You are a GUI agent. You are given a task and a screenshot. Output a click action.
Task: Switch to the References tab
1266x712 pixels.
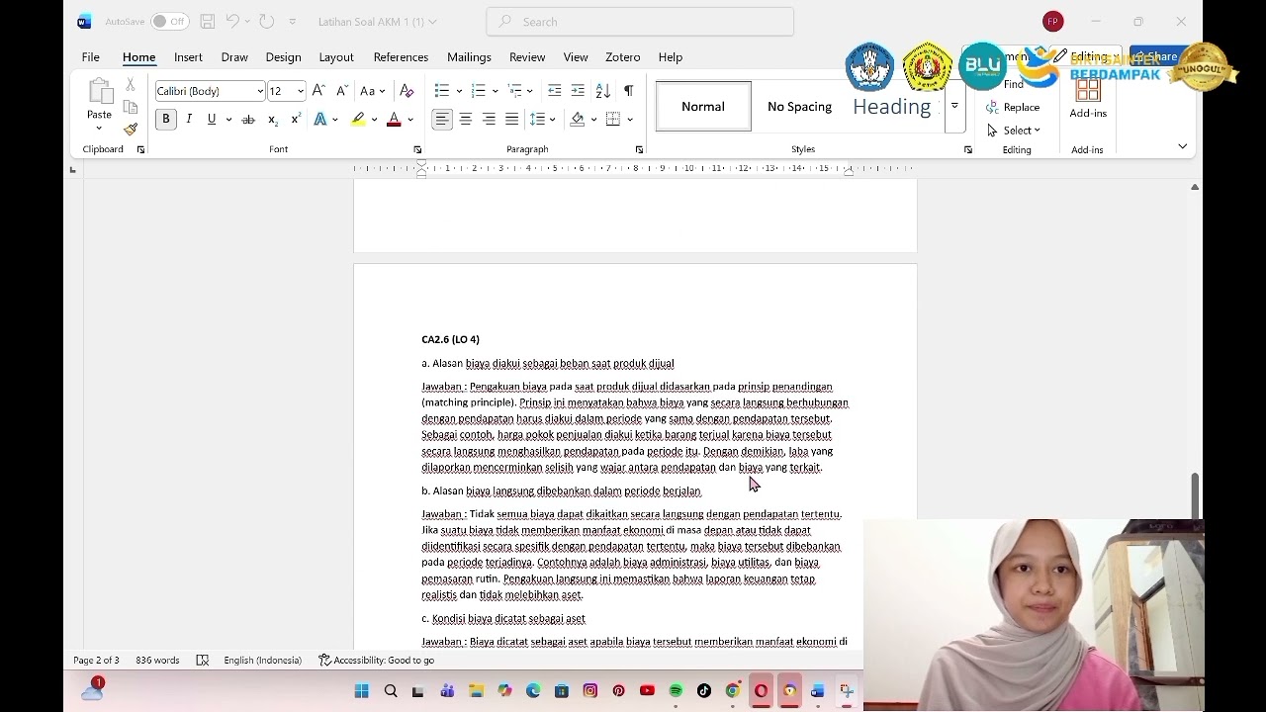(x=401, y=57)
